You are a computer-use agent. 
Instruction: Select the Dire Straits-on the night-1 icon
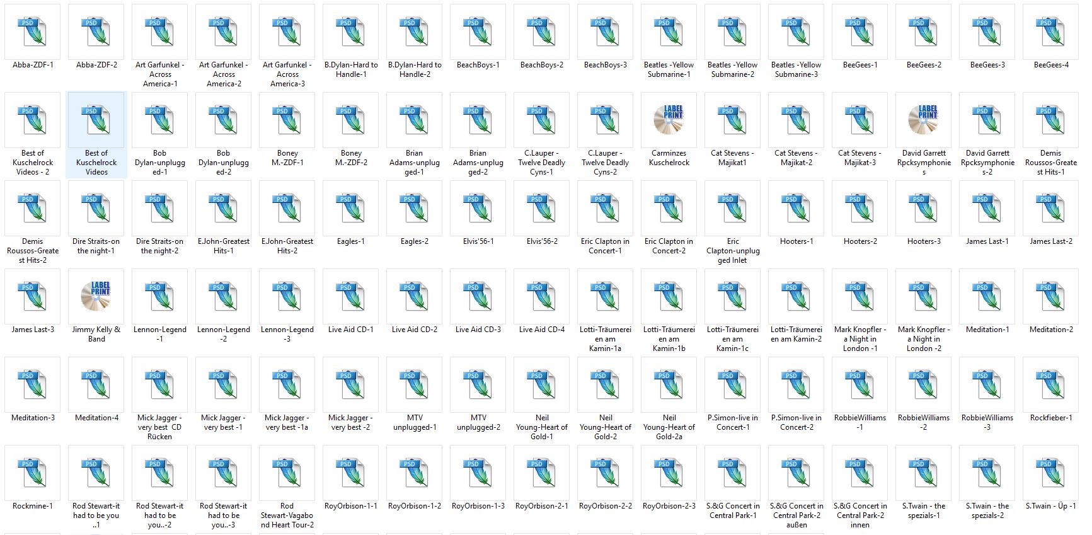(96, 208)
